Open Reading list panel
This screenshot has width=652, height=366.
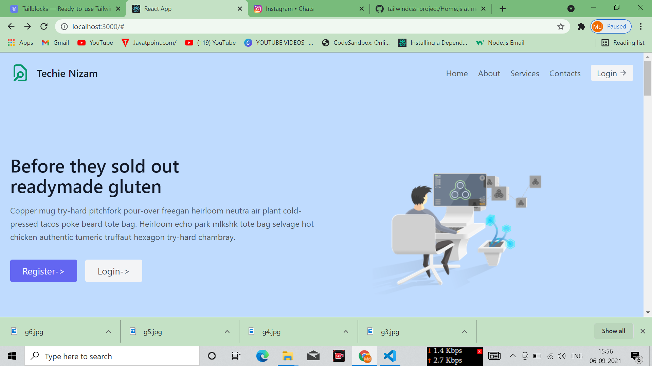pos(623,43)
